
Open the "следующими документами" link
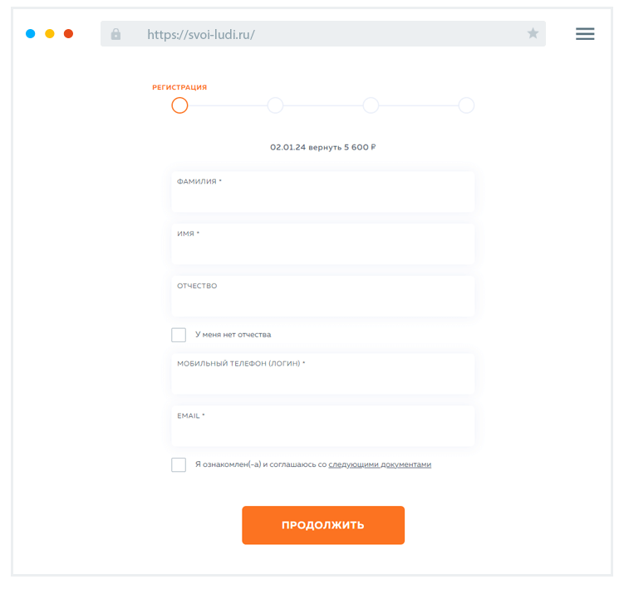tap(380, 464)
